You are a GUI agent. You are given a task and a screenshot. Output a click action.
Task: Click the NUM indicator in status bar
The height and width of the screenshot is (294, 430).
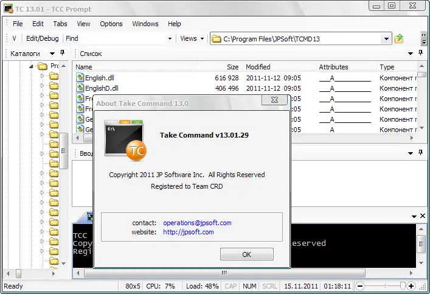249,286
